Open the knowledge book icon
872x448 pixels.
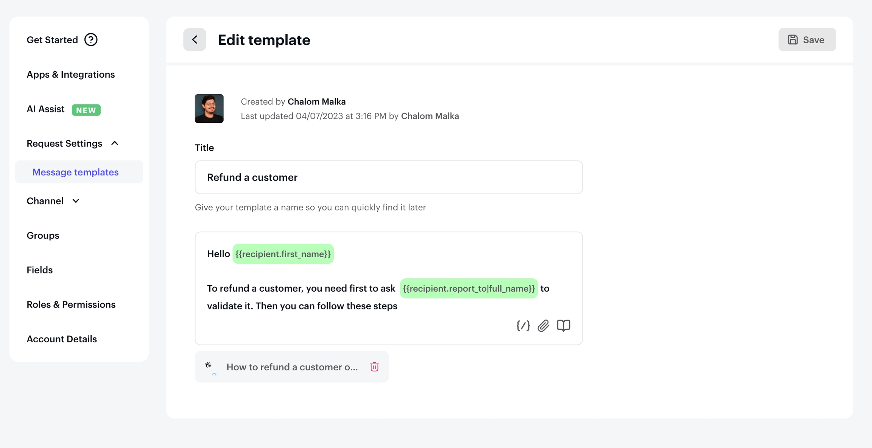coord(563,326)
